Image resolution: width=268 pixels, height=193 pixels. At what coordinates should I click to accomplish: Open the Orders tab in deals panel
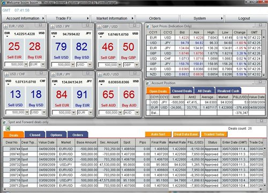[78, 135]
